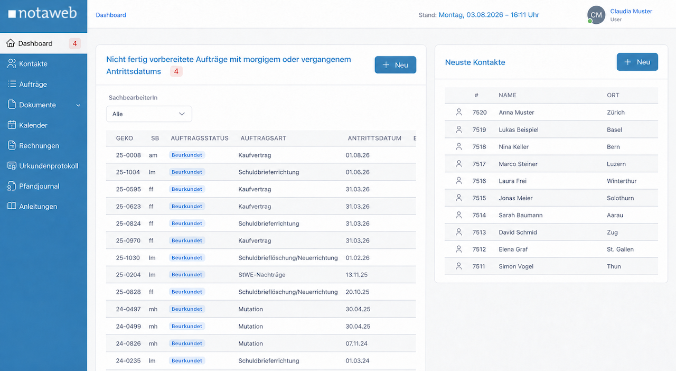Viewport: 676px width, 371px height.
Task: Click date 20.10.25 in row 25-0828
Action: click(358, 292)
